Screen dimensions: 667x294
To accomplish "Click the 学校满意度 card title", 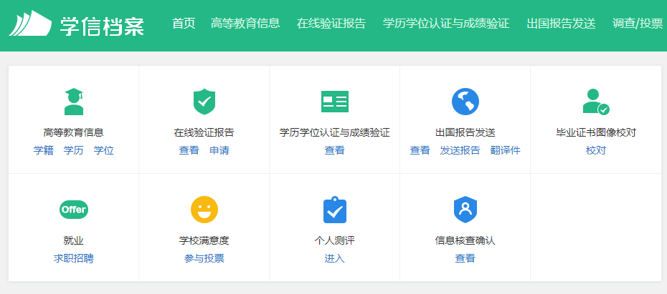I will point(204,241).
